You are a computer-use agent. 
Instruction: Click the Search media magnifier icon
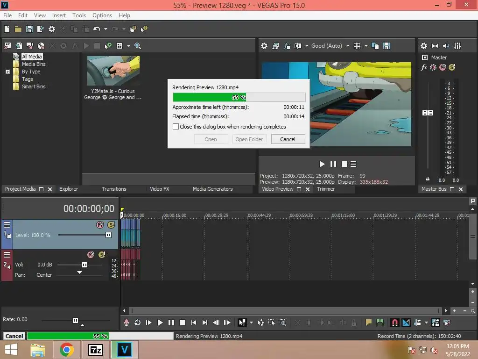pyautogui.click(x=138, y=46)
